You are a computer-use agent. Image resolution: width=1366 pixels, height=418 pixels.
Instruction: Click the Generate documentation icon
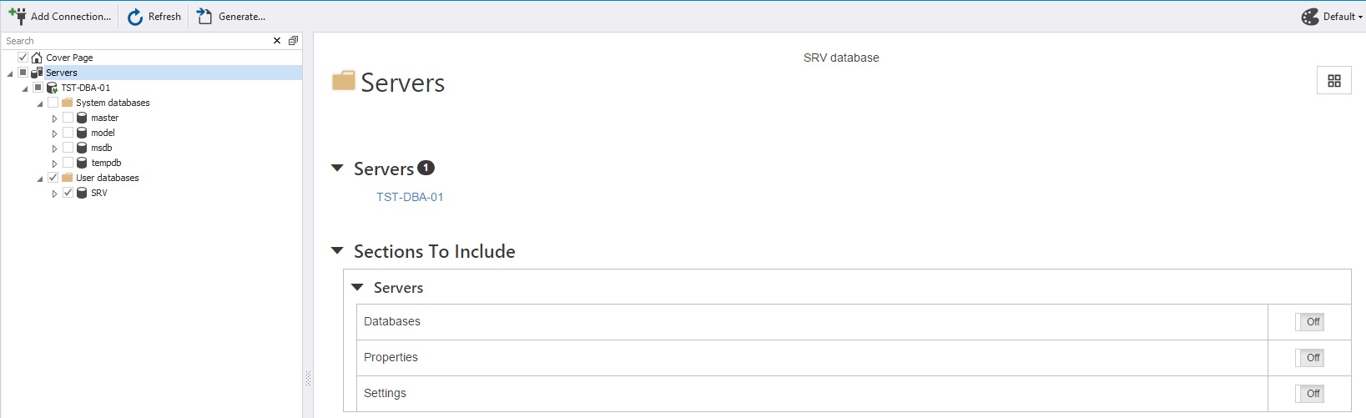click(x=204, y=17)
